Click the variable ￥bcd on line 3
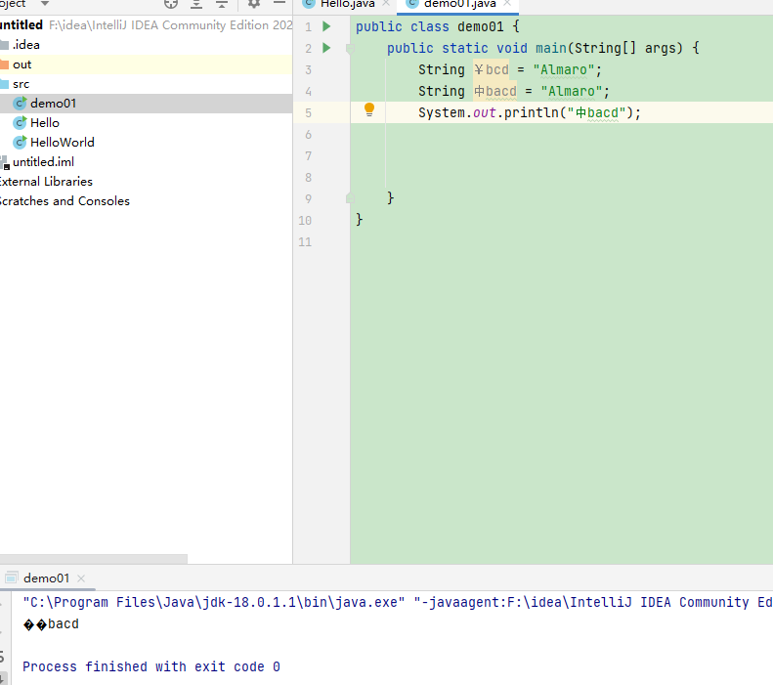 coord(491,70)
